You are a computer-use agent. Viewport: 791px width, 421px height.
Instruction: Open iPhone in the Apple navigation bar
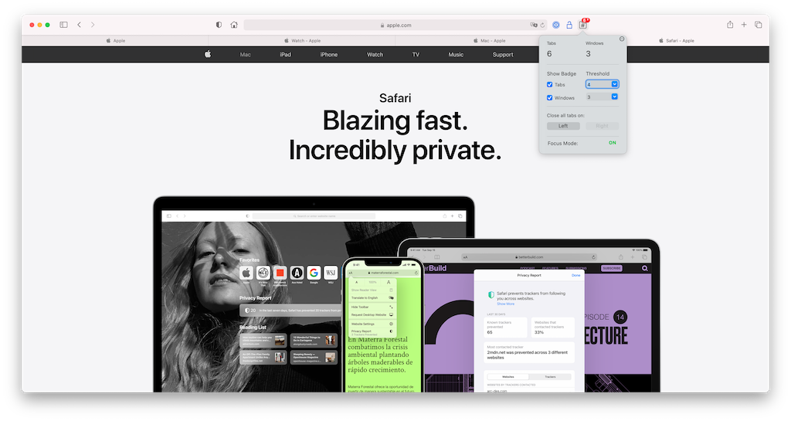coord(329,54)
